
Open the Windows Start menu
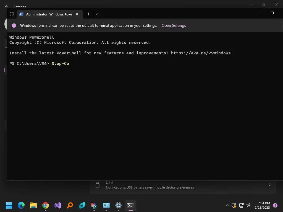tap(9, 205)
